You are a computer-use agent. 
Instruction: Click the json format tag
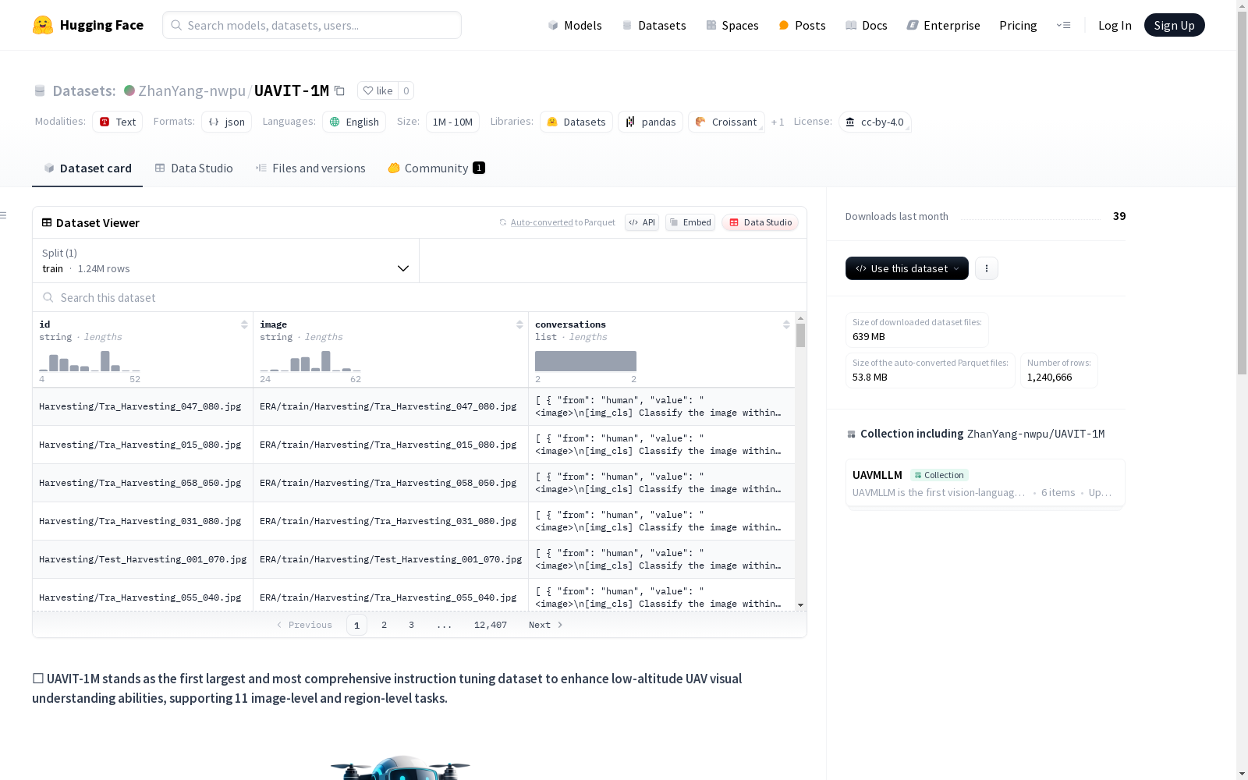tap(226, 122)
